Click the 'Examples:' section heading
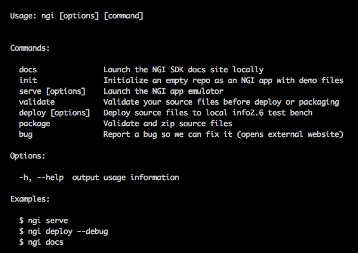The width and height of the screenshot is (358, 253). pos(30,199)
